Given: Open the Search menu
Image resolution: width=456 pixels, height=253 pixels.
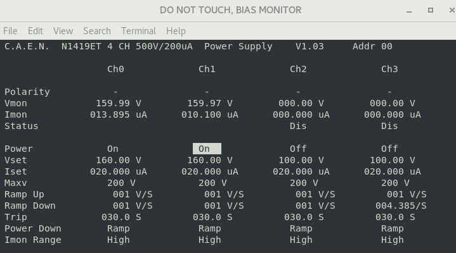Looking at the screenshot, I should tap(96, 30).
